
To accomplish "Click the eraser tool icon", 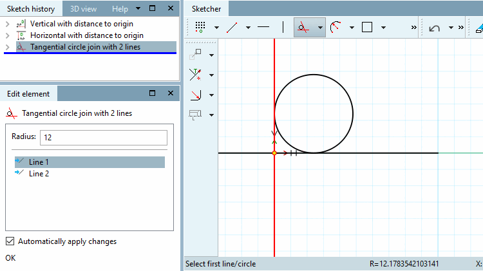I will pos(479,28).
